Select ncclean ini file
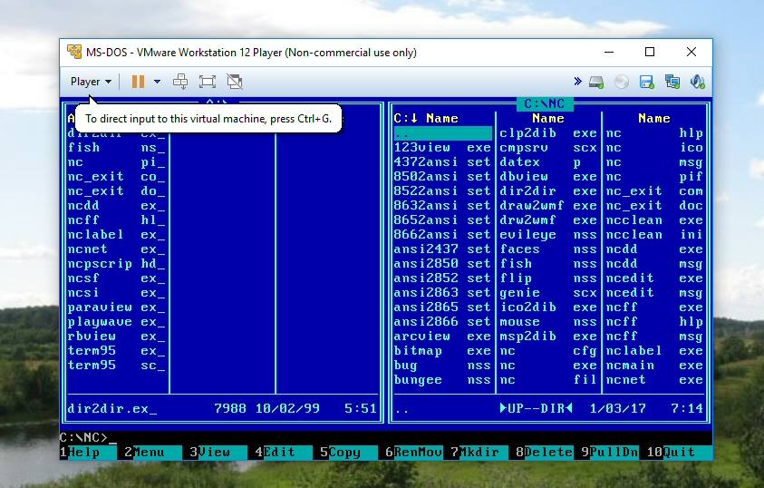This screenshot has width=764, height=488. [654, 235]
